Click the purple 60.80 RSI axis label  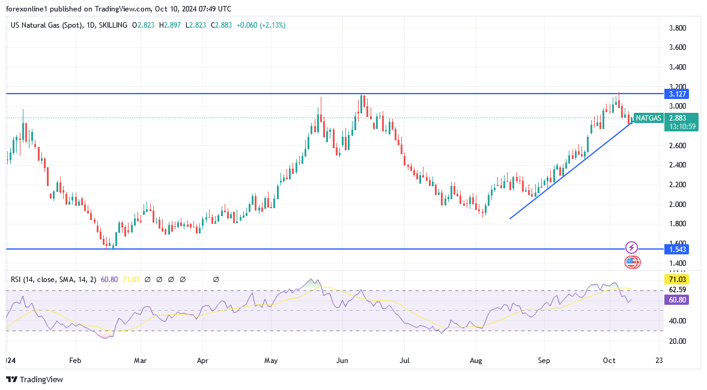pos(677,300)
